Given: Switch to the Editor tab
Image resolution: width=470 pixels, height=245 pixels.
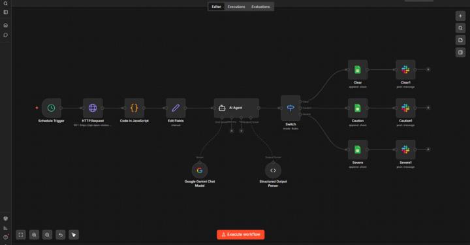Looking at the screenshot, I should [x=216, y=7].
